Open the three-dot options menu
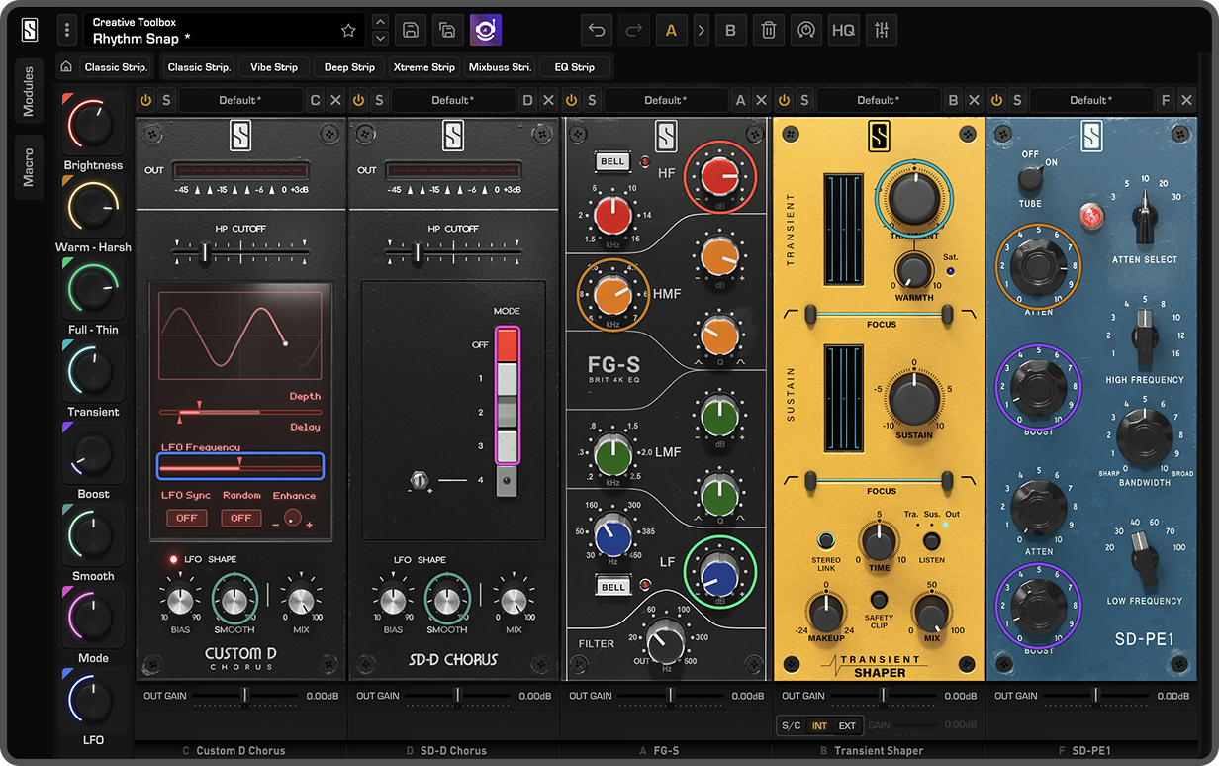 pos(67,31)
